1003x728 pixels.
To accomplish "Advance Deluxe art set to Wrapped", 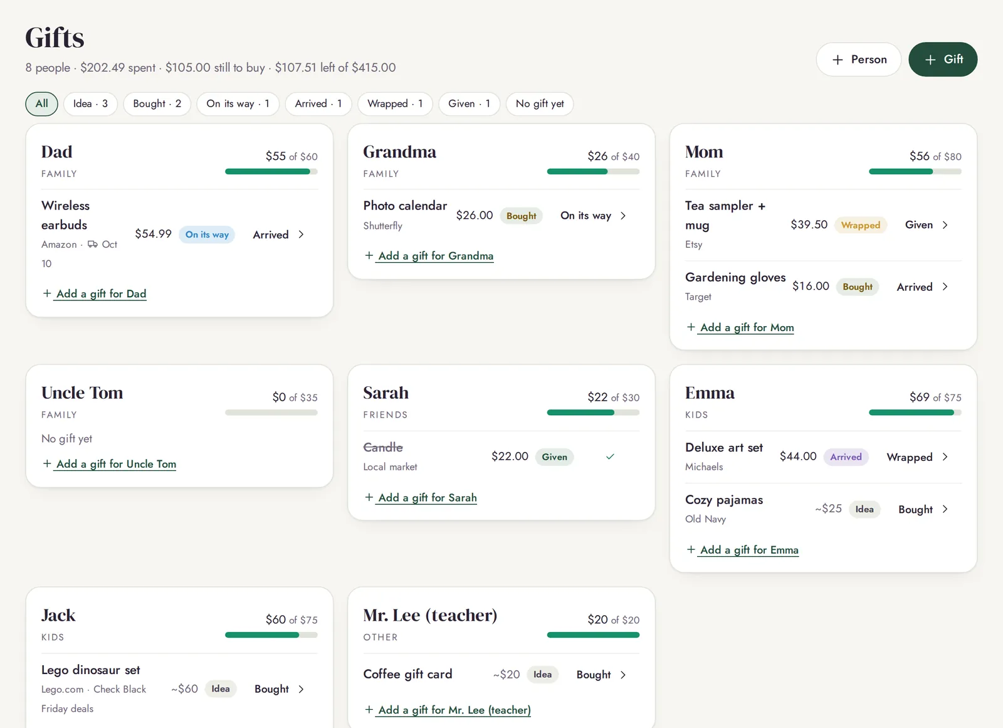I will (x=910, y=457).
